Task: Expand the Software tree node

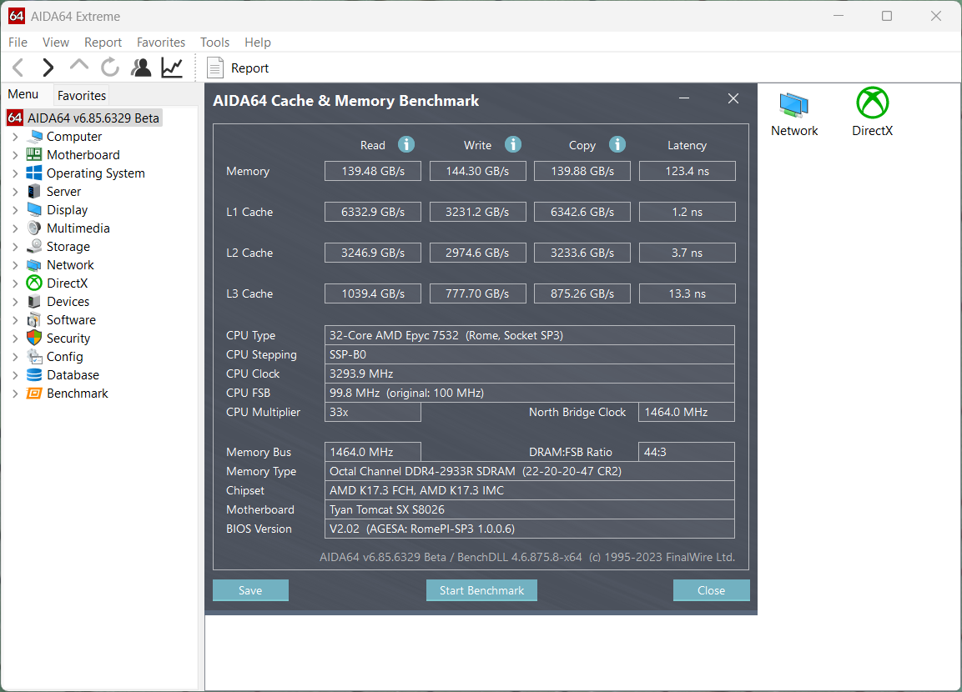Action: 15,320
